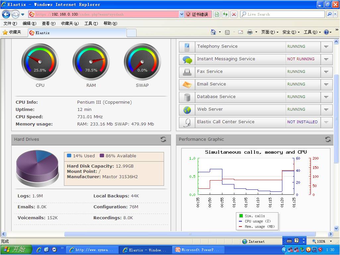The width and height of the screenshot is (340, 255).
Task: Click the Telephony Service phone icon
Action: [x=187, y=47]
